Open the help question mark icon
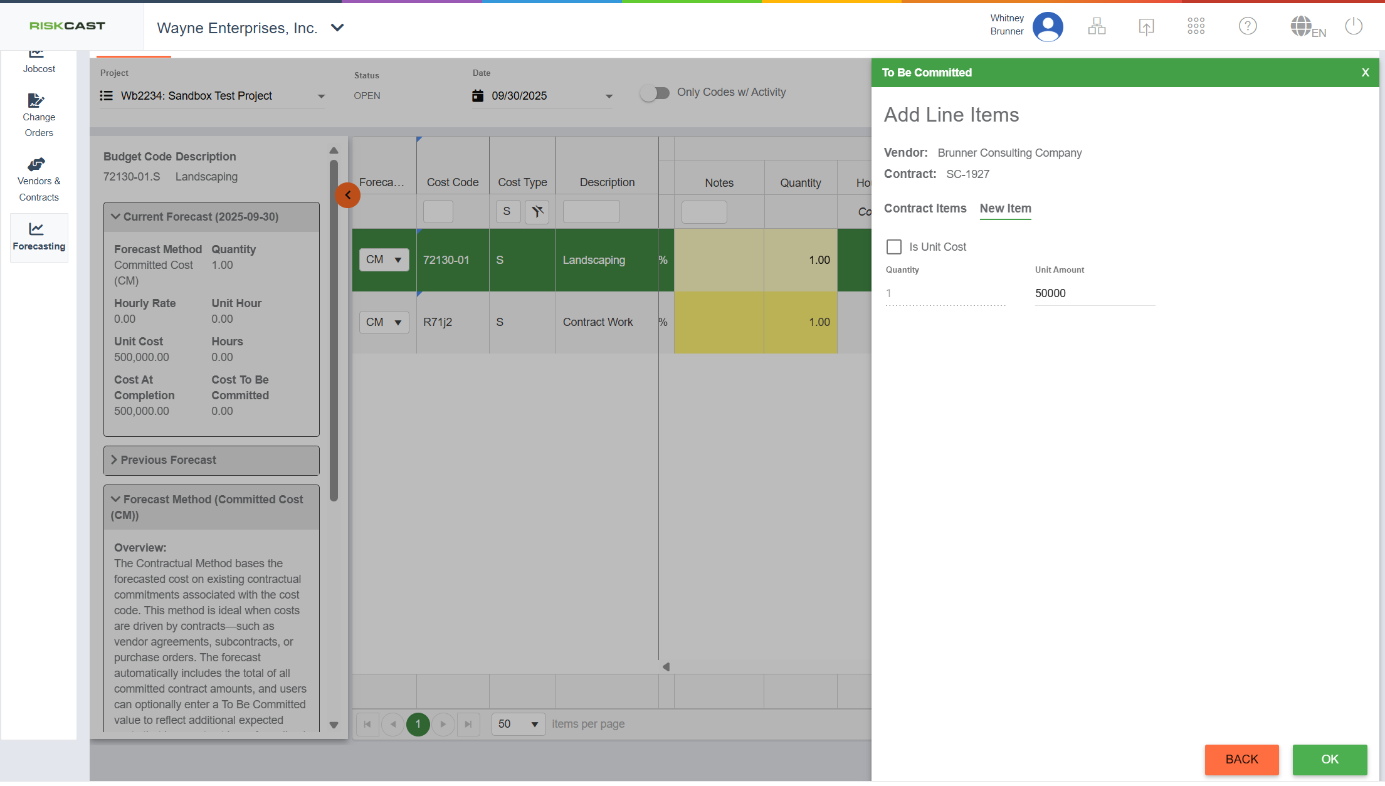1385x786 pixels. coord(1248,26)
